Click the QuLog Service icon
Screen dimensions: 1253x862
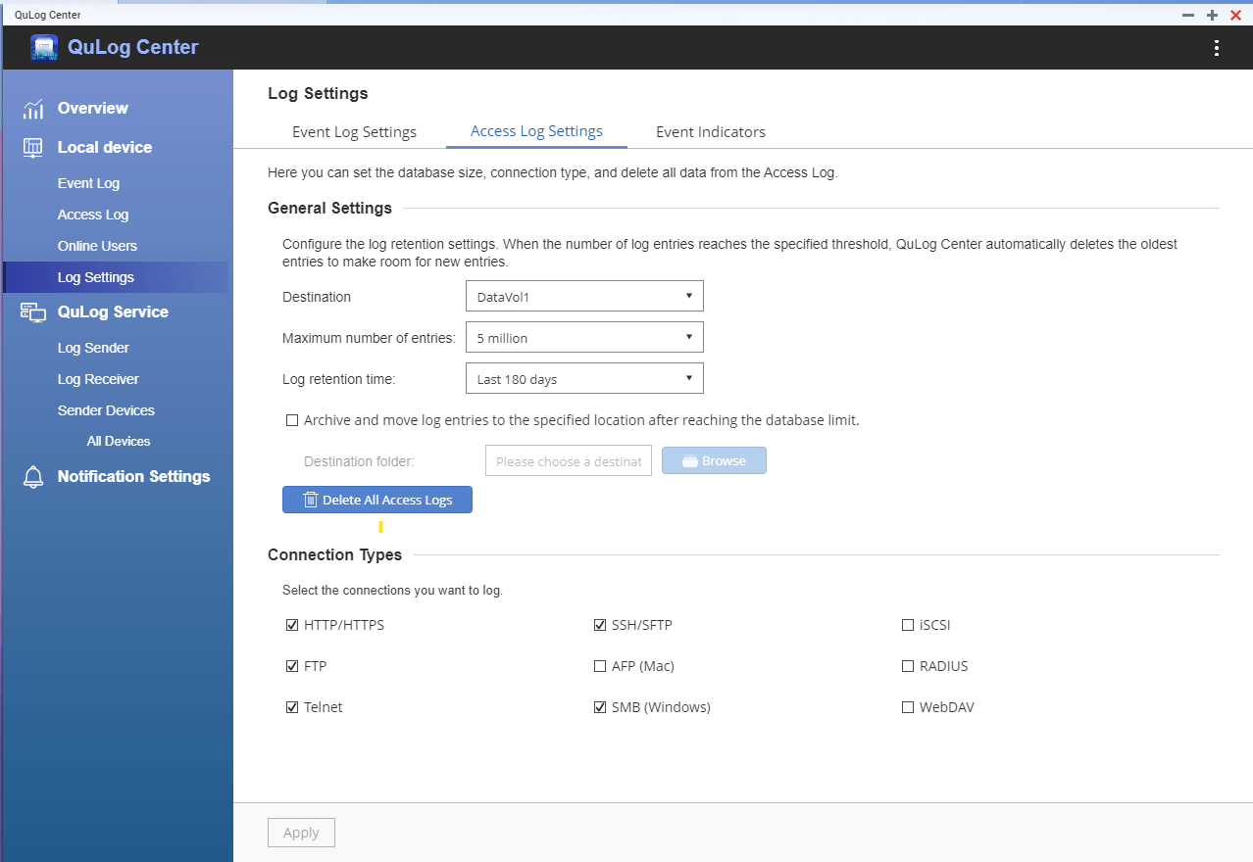click(x=33, y=312)
